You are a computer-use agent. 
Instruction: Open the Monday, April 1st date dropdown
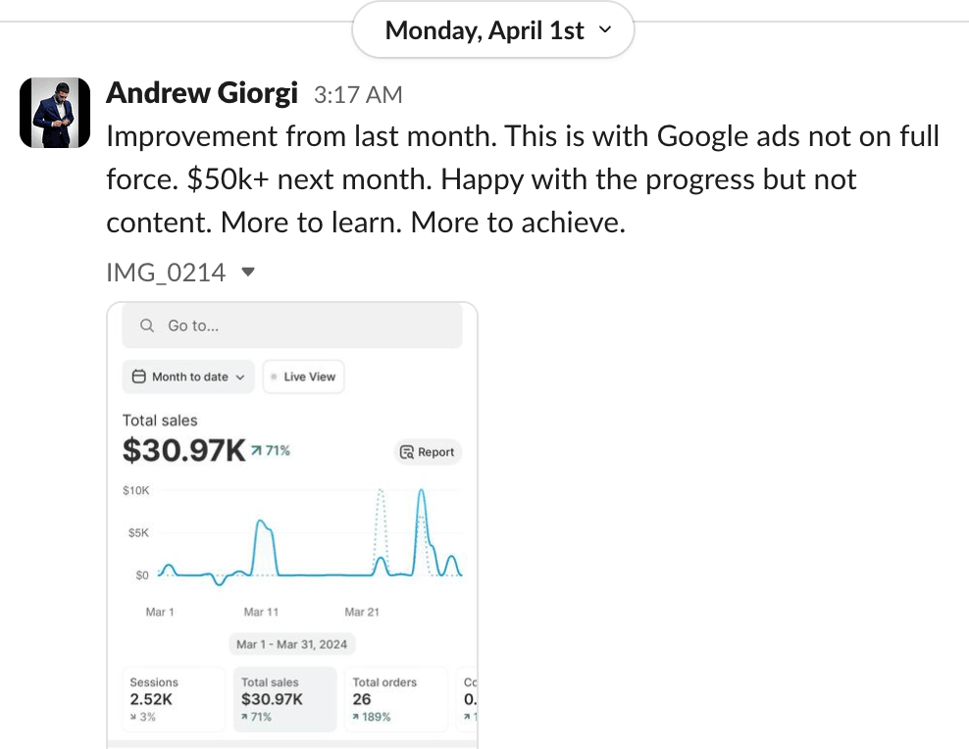point(493,31)
